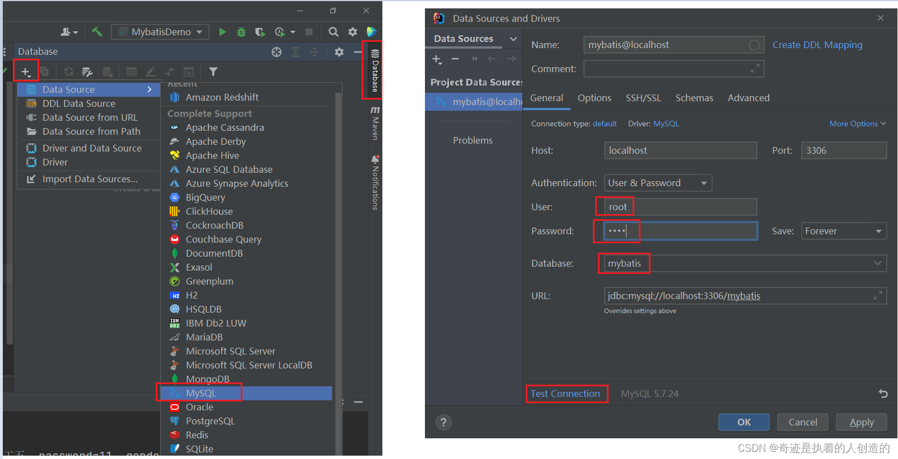Click help question mark button

click(443, 422)
